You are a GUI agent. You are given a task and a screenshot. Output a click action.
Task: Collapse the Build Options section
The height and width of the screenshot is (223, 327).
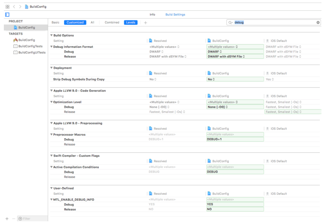51,35
